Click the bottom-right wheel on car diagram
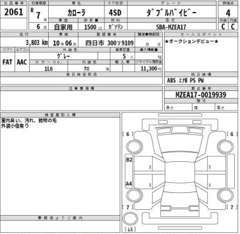Viewport: 240px width, 234px height. coord(225,195)
